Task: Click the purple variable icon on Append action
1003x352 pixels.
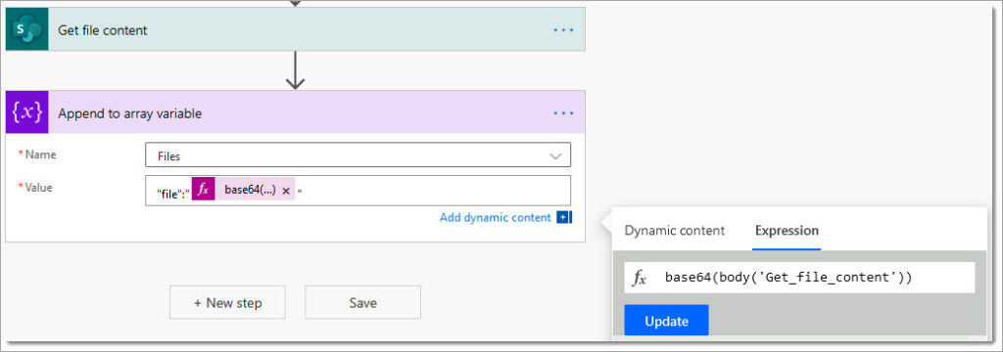Action: (x=26, y=112)
